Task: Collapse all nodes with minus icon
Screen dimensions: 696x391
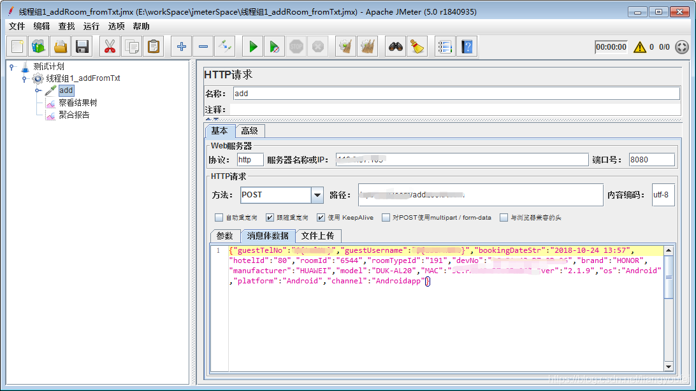Action: point(203,46)
